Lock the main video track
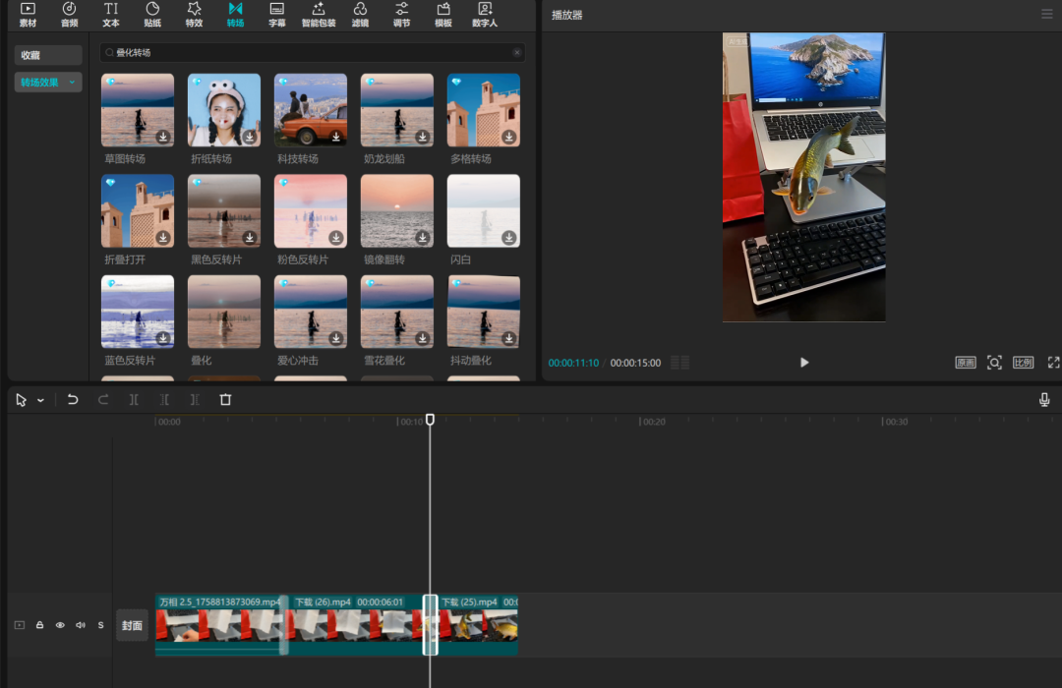The height and width of the screenshot is (688, 1062). click(x=40, y=625)
